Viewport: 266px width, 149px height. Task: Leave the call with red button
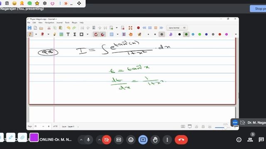pos(181,140)
